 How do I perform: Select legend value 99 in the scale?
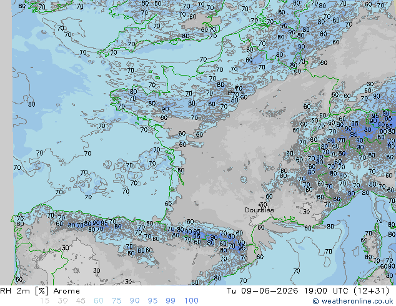point(171,301)
